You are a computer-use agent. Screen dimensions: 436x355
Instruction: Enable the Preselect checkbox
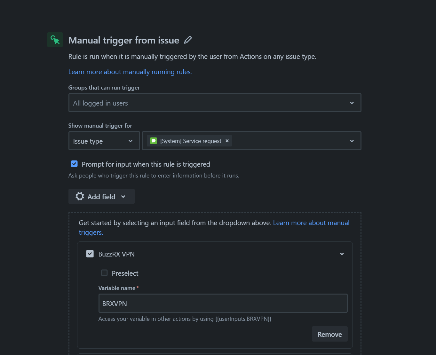click(x=104, y=273)
